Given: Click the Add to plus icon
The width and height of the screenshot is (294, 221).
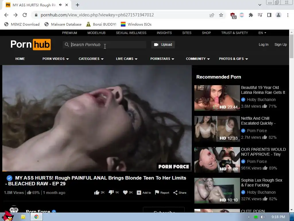Looking at the screenshot, I should click(x=139, y=193).
